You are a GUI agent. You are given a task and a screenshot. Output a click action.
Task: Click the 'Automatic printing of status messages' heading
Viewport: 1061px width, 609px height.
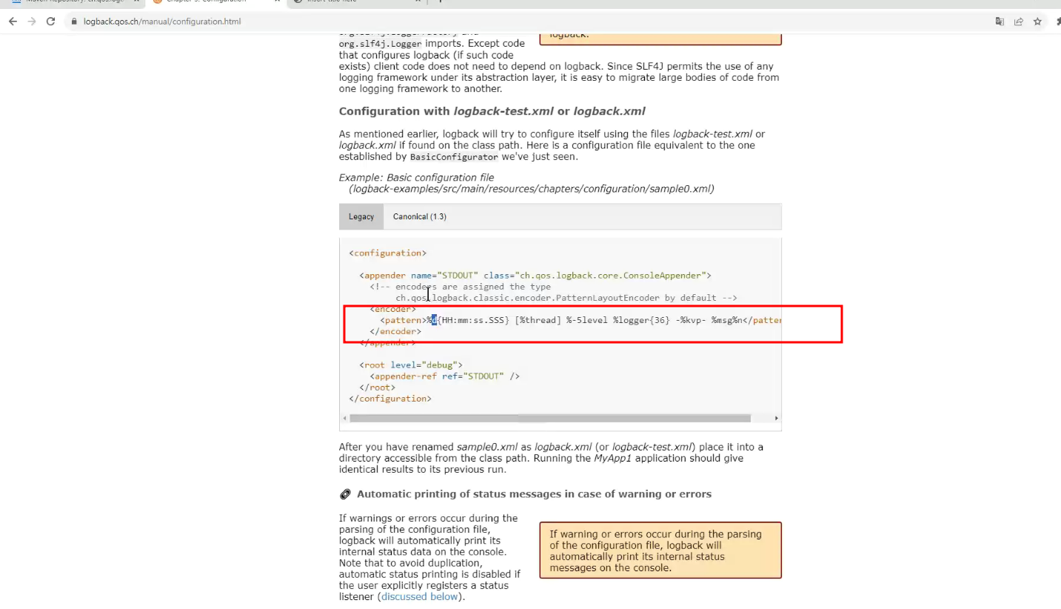pyautogui.click(x=534, y=494)
